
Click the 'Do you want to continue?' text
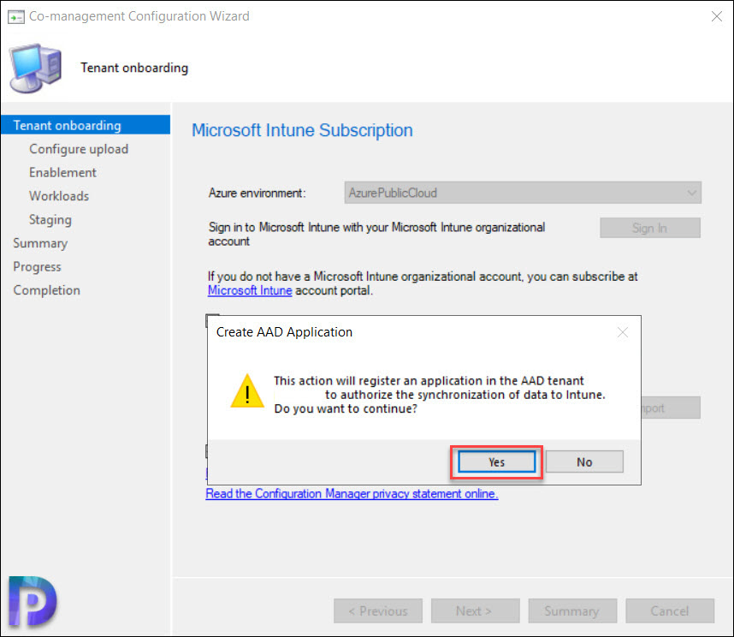(346, 409)
